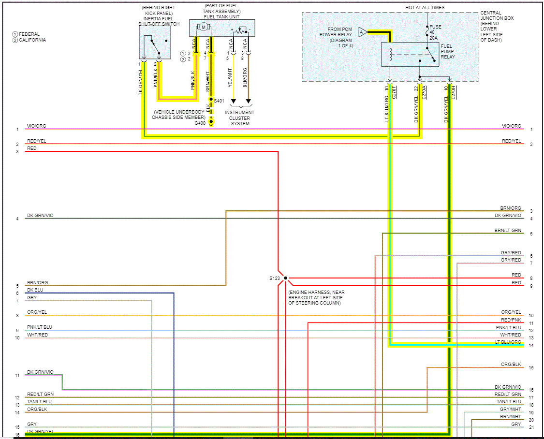Screen dimensions: 544x439
Task: Click the circled 2 California legend marker
Action: (x=15, y=40)
